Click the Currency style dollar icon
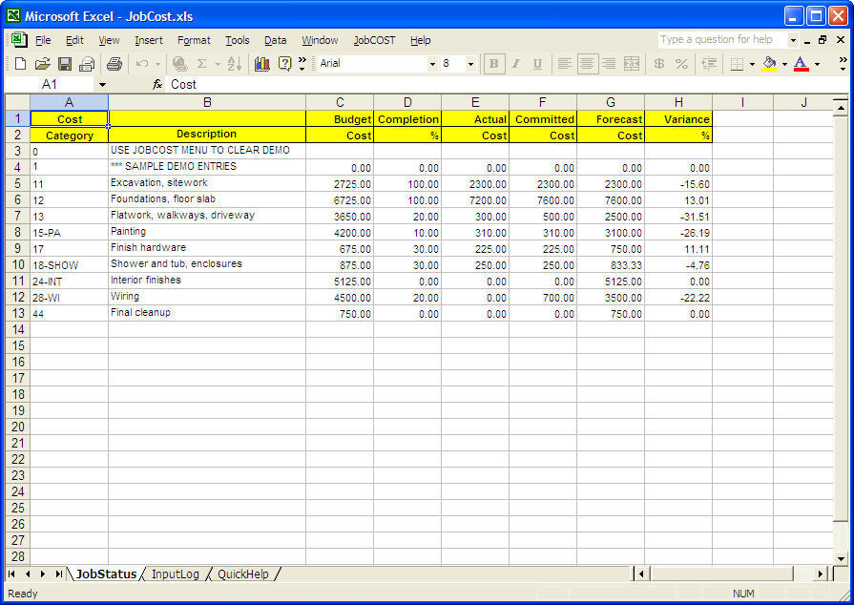The image size is (854, 605). pyautogui.click(x=659, y=64)
